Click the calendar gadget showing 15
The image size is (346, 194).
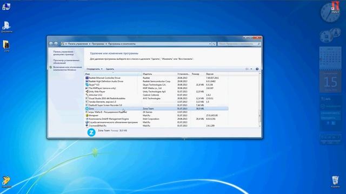click(330, 81)
